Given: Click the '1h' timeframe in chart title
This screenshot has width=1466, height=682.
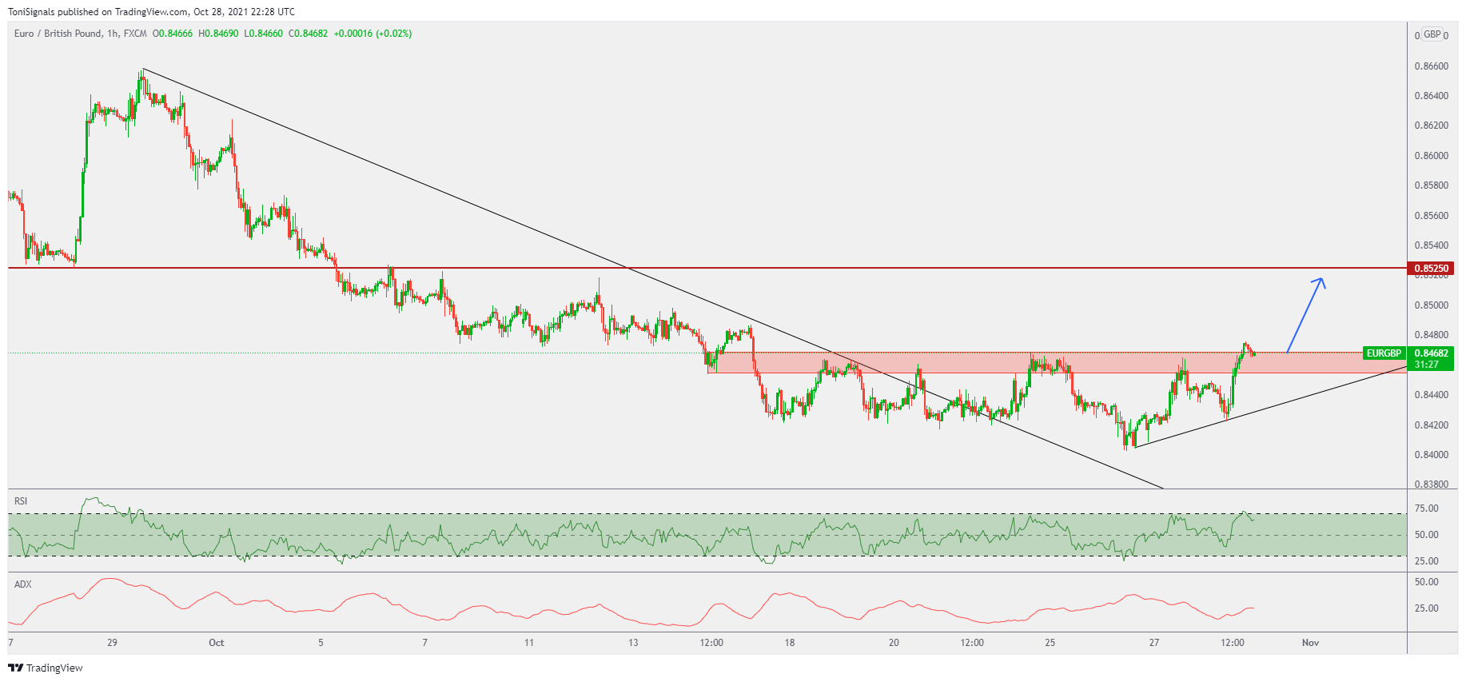Looking at the screenshot, I should click(x=113, y=34).
